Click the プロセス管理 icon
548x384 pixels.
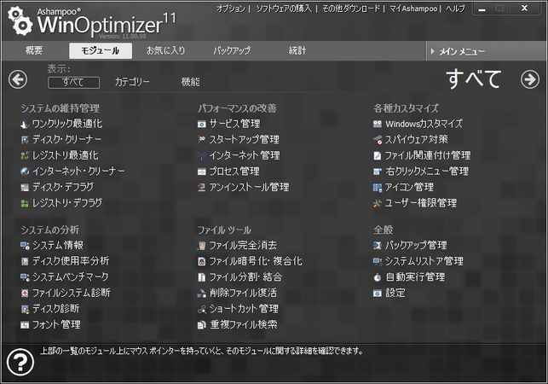click(x=202, y=172)
